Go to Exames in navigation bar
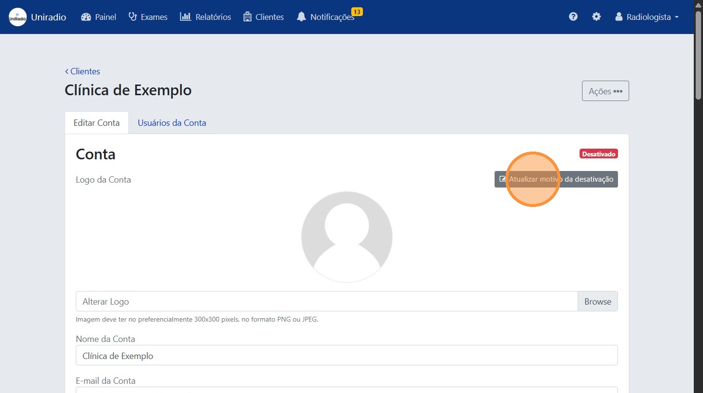 tap(148, 17)
